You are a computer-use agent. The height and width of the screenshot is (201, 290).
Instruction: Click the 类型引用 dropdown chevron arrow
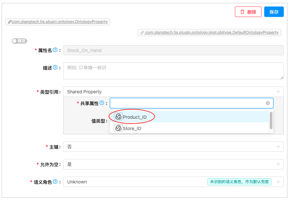[x=278, y=92]
